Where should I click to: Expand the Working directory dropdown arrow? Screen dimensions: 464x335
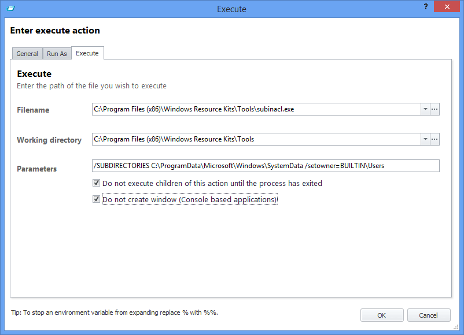425,139
